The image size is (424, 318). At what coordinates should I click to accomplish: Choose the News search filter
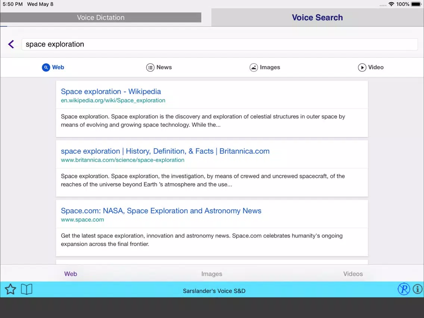point(159,67)
